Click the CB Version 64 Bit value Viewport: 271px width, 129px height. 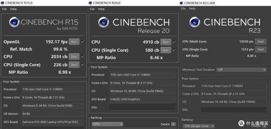(x=52, y=114)
